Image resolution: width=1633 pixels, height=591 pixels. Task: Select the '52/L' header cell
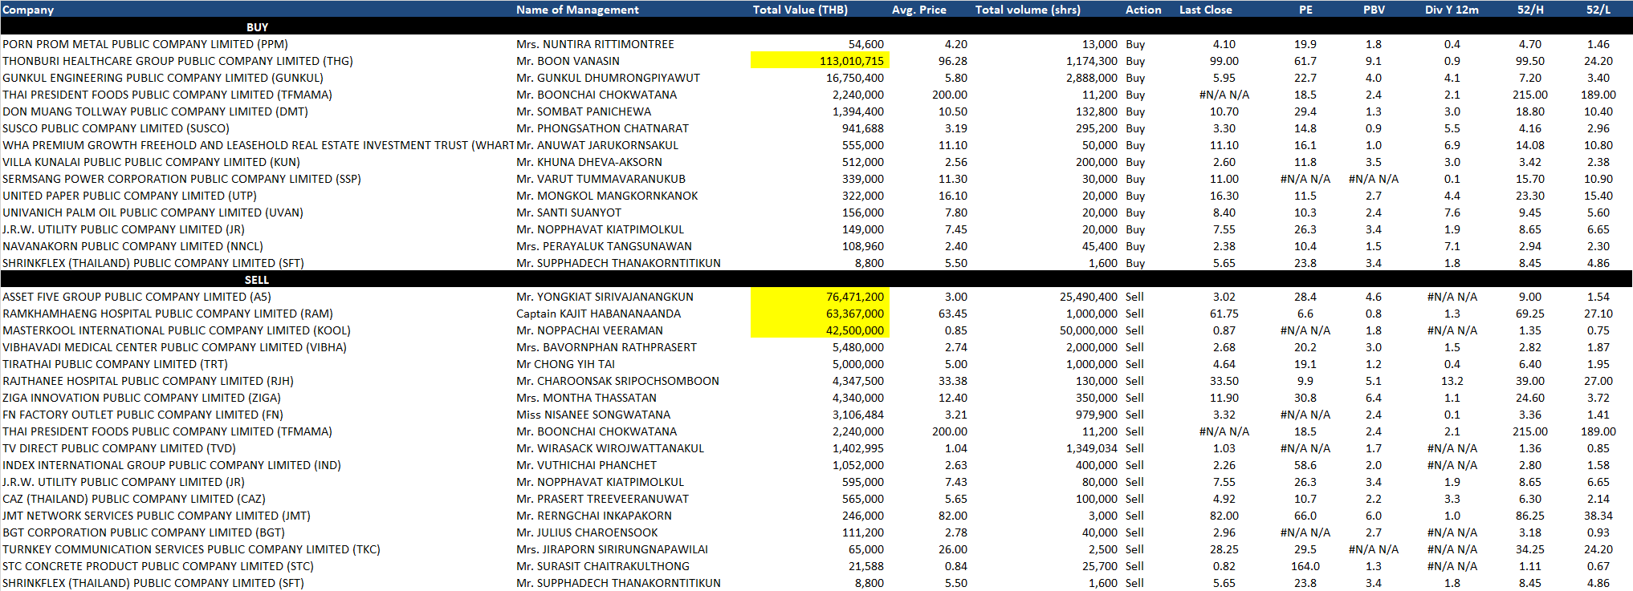pos(1598,10)
